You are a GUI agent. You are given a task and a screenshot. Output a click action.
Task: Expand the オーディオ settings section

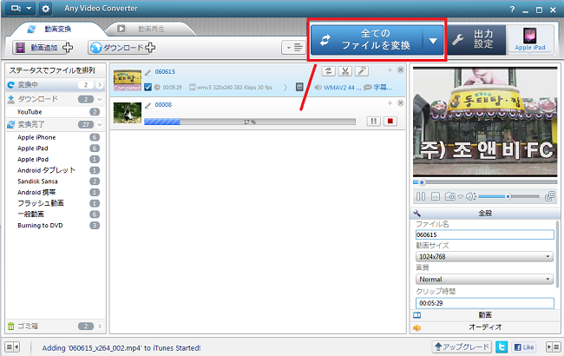(485, 327)
